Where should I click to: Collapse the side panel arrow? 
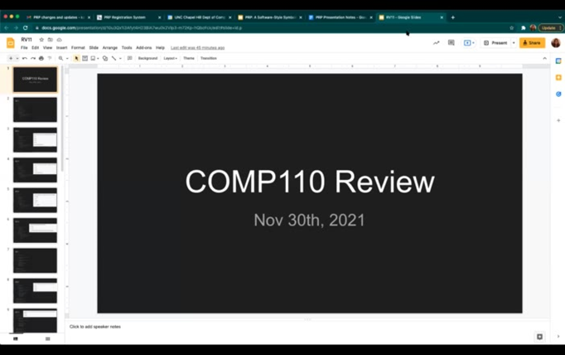point(558,336)
